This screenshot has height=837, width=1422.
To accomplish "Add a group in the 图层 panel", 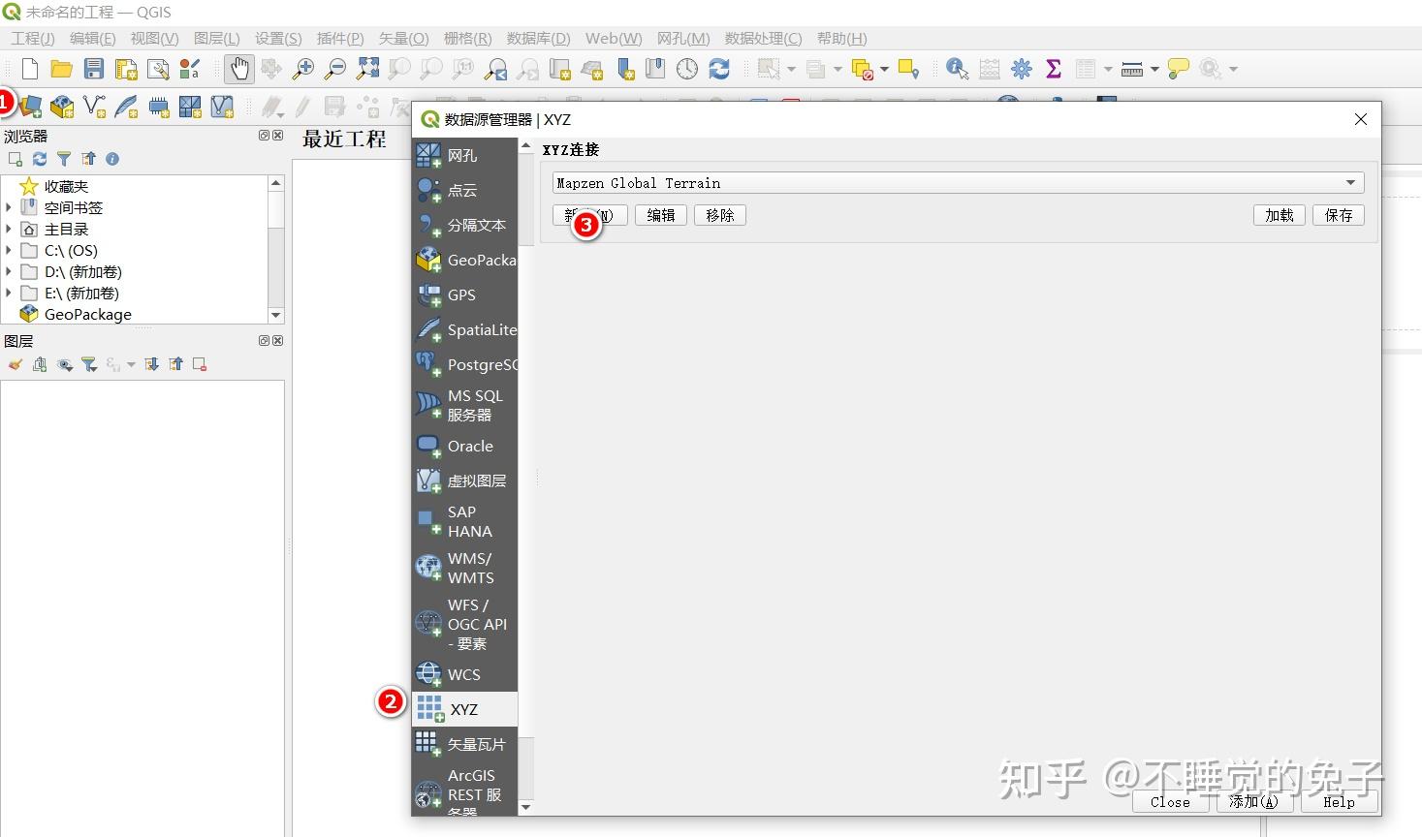I will 40,364.
